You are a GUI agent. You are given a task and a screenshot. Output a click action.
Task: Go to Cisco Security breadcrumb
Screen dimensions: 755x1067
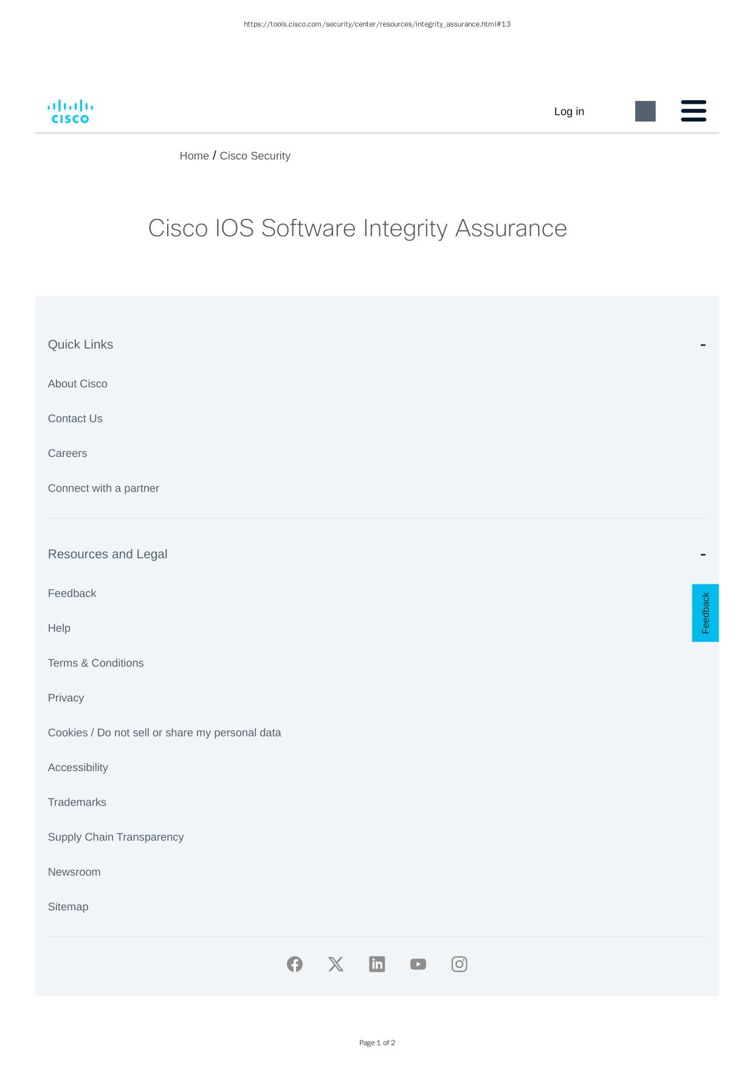255,156
